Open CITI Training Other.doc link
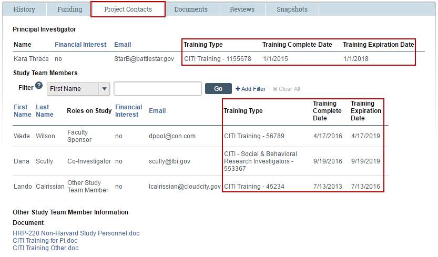The height and width of the screenshot is (257, 438). click(46, 248)
